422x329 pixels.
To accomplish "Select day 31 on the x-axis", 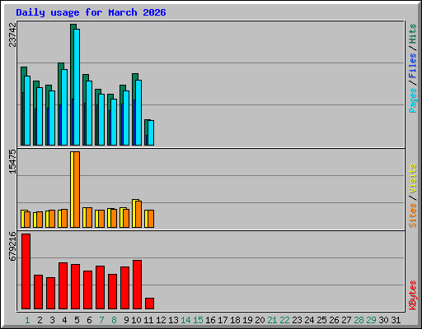I will point(396,320).
